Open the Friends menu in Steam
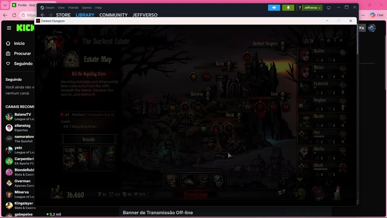 pos(73,8)
